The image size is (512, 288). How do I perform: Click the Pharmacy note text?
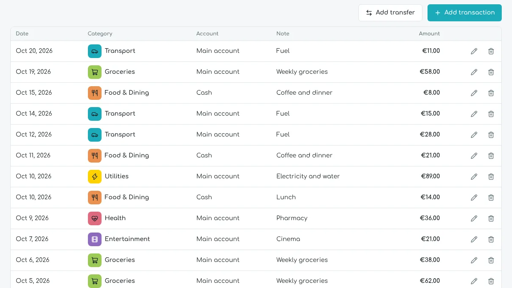pos(292,218)
